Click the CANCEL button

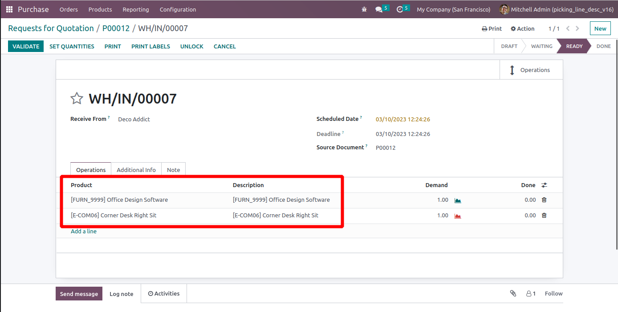(x=225, y=46)
